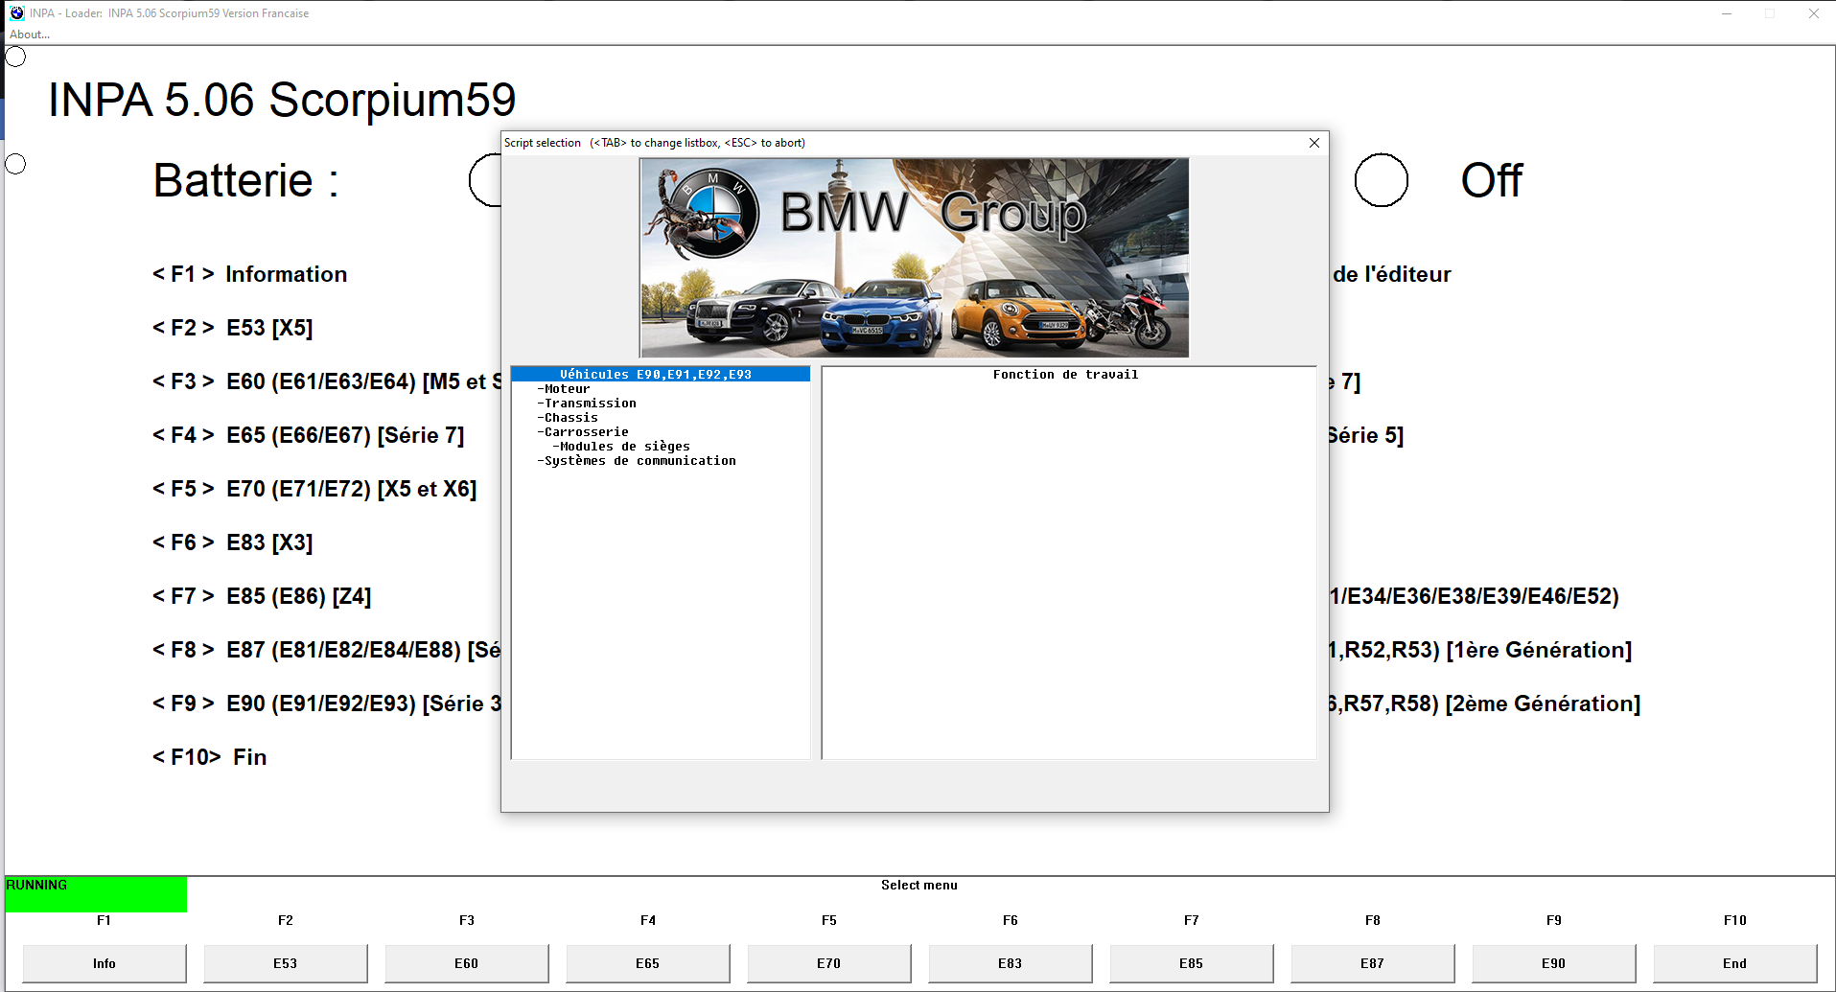This screenshot has height=992, width=1836.
Task: Click the INPA app icon in title bar
Action: (x=16, y=13)
